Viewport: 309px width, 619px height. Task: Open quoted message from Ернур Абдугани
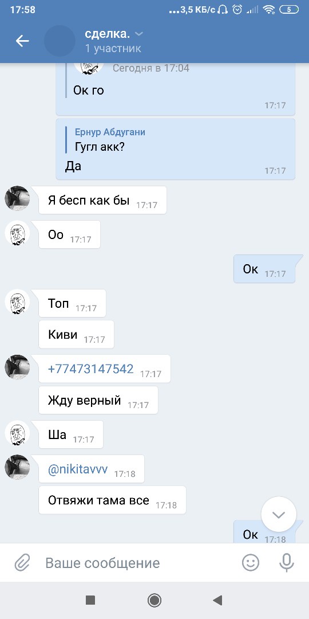point(110,140)
